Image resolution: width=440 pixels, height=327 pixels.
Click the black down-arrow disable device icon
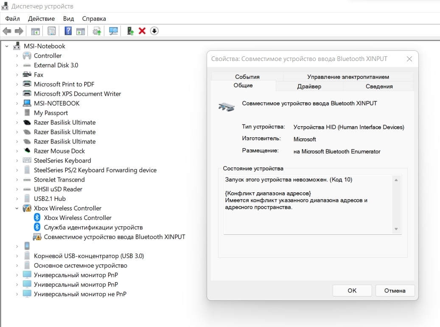pyautogui.click(x=154, y=31)
